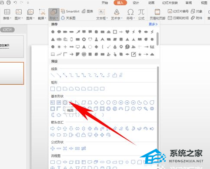
Task: Select the second slide thumbnail
Action: coord(12,73)
